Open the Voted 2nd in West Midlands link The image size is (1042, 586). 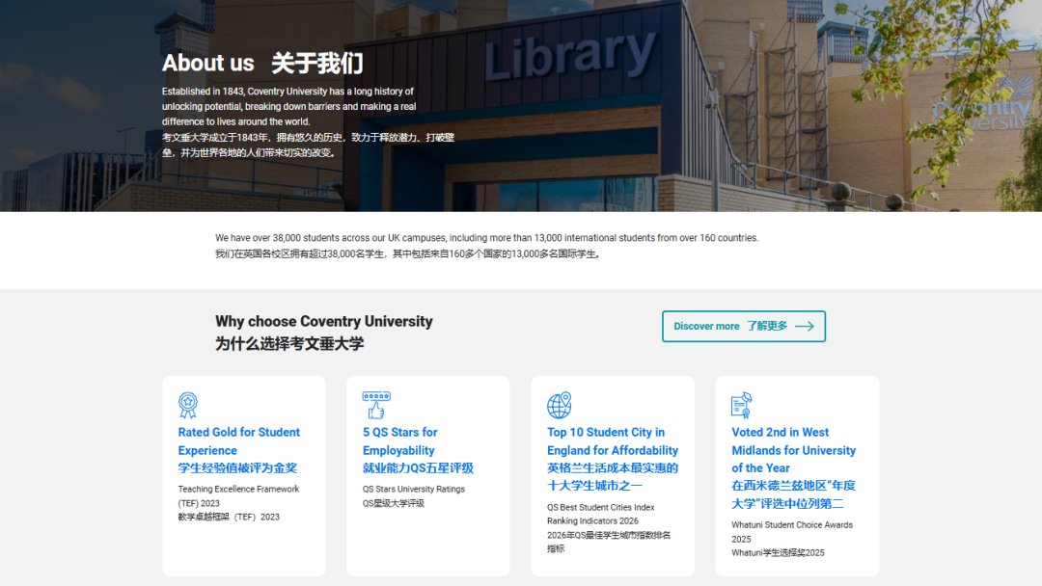(793, 449)
